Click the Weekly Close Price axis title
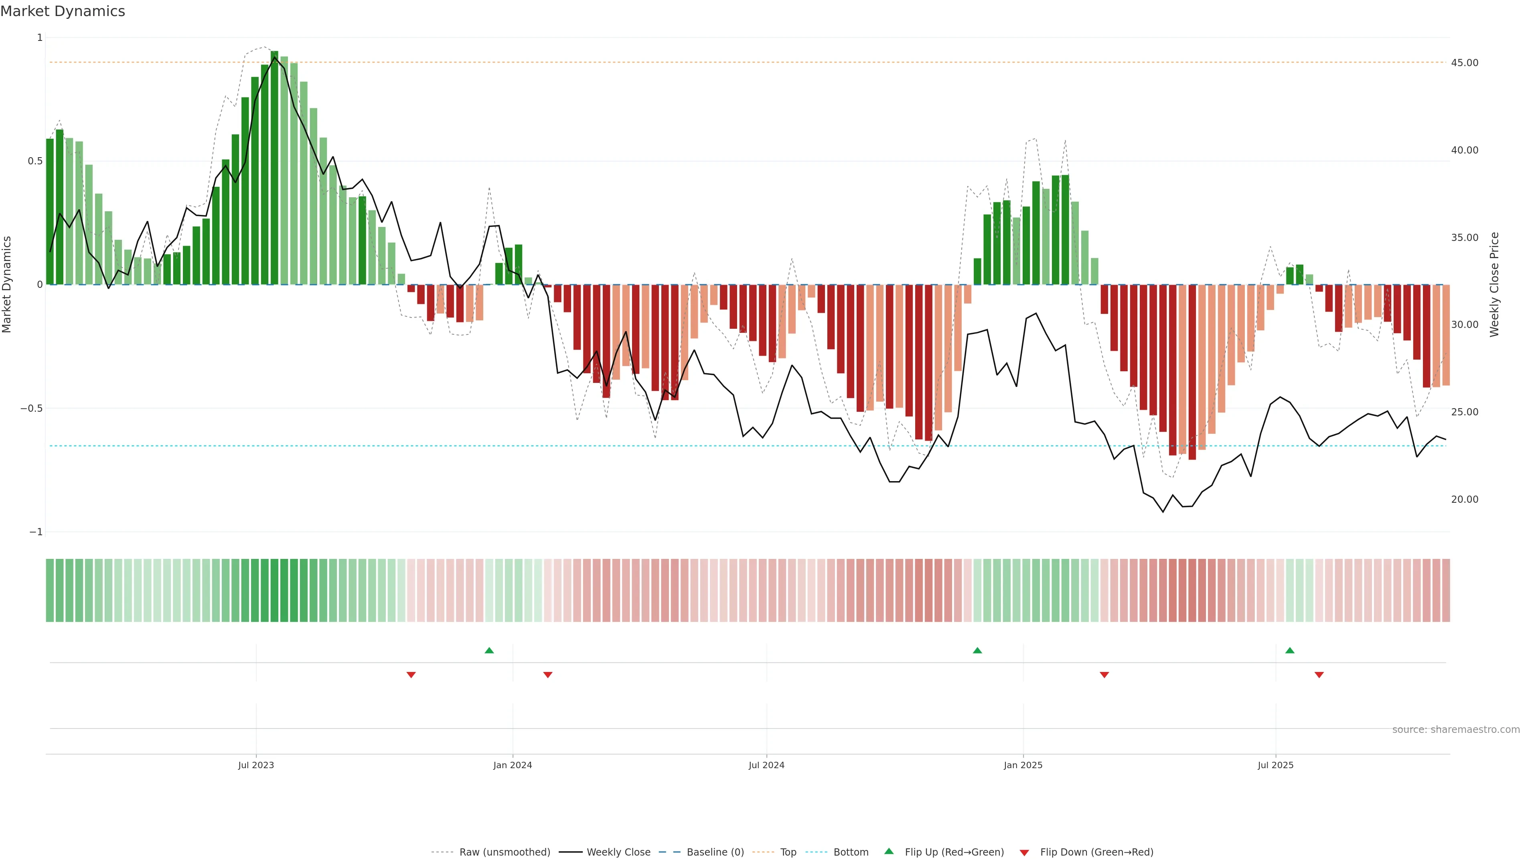Viewport: 1540px width, 866px height. click(x=1494, y=285)
